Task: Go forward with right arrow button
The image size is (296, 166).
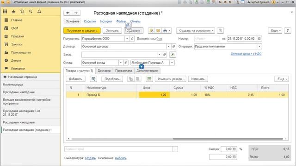Action: coord(76,13)
